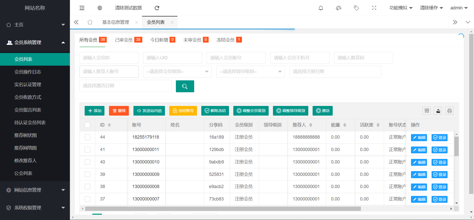Collapse the 会员系统管理 sidebar menu
The image size is (474, 220).
click(x=35, y=42)
